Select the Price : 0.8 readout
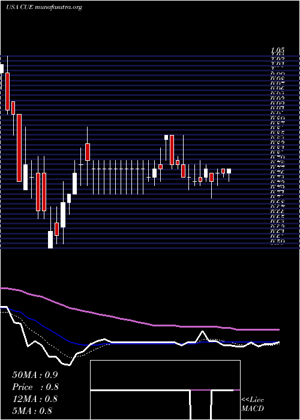 [x=35, y=387]
